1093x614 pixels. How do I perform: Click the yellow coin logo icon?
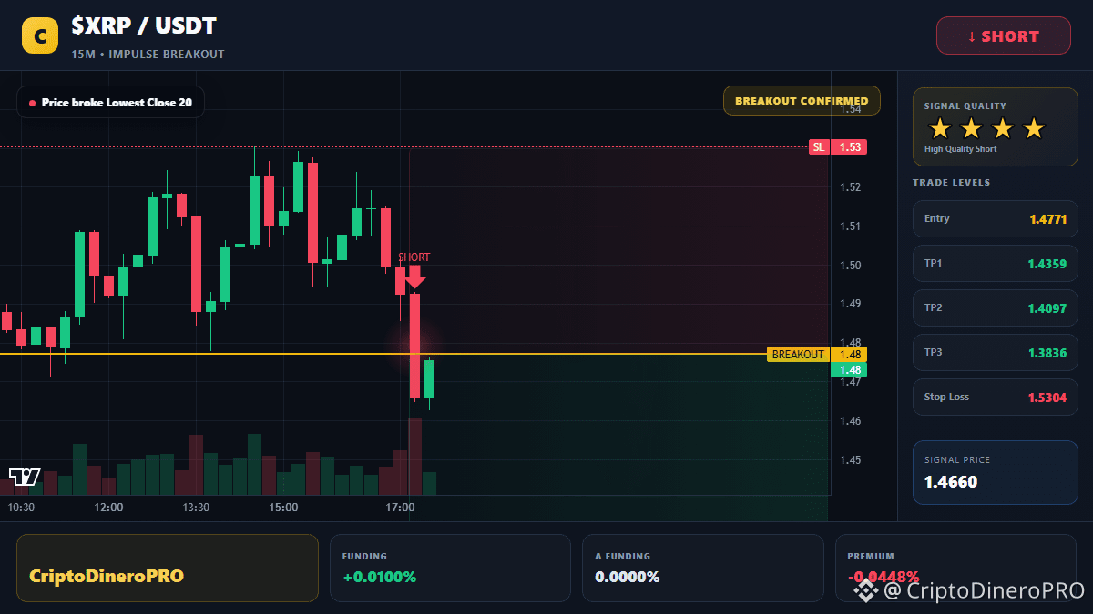click(x=40, y=35)
